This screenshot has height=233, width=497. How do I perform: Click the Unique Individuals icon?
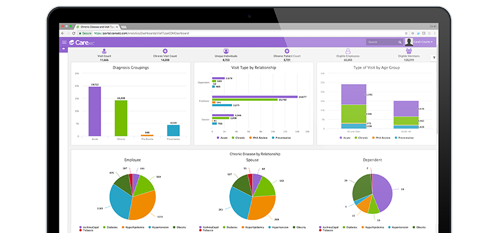(x=226, y=51)
